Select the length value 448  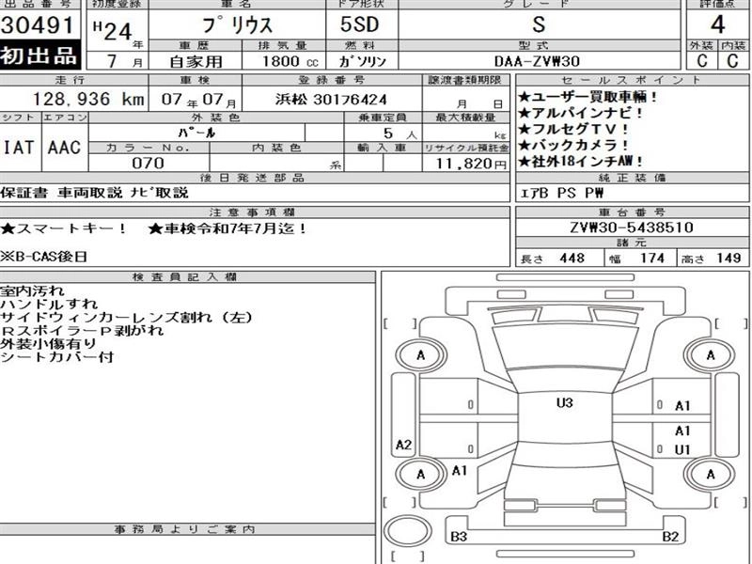(572, 258)
